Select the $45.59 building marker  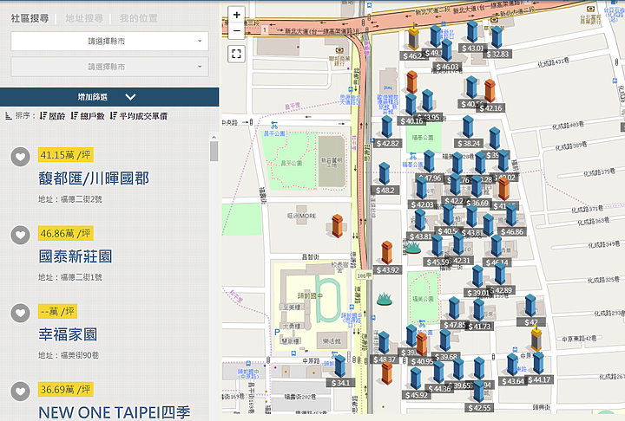pos(437,245)
